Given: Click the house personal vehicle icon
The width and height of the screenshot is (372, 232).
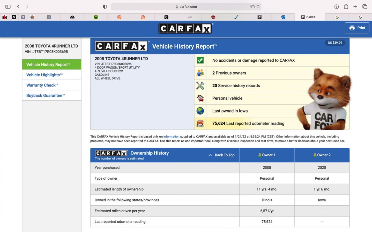Looking at the screenshot, I should pos(200,98).
